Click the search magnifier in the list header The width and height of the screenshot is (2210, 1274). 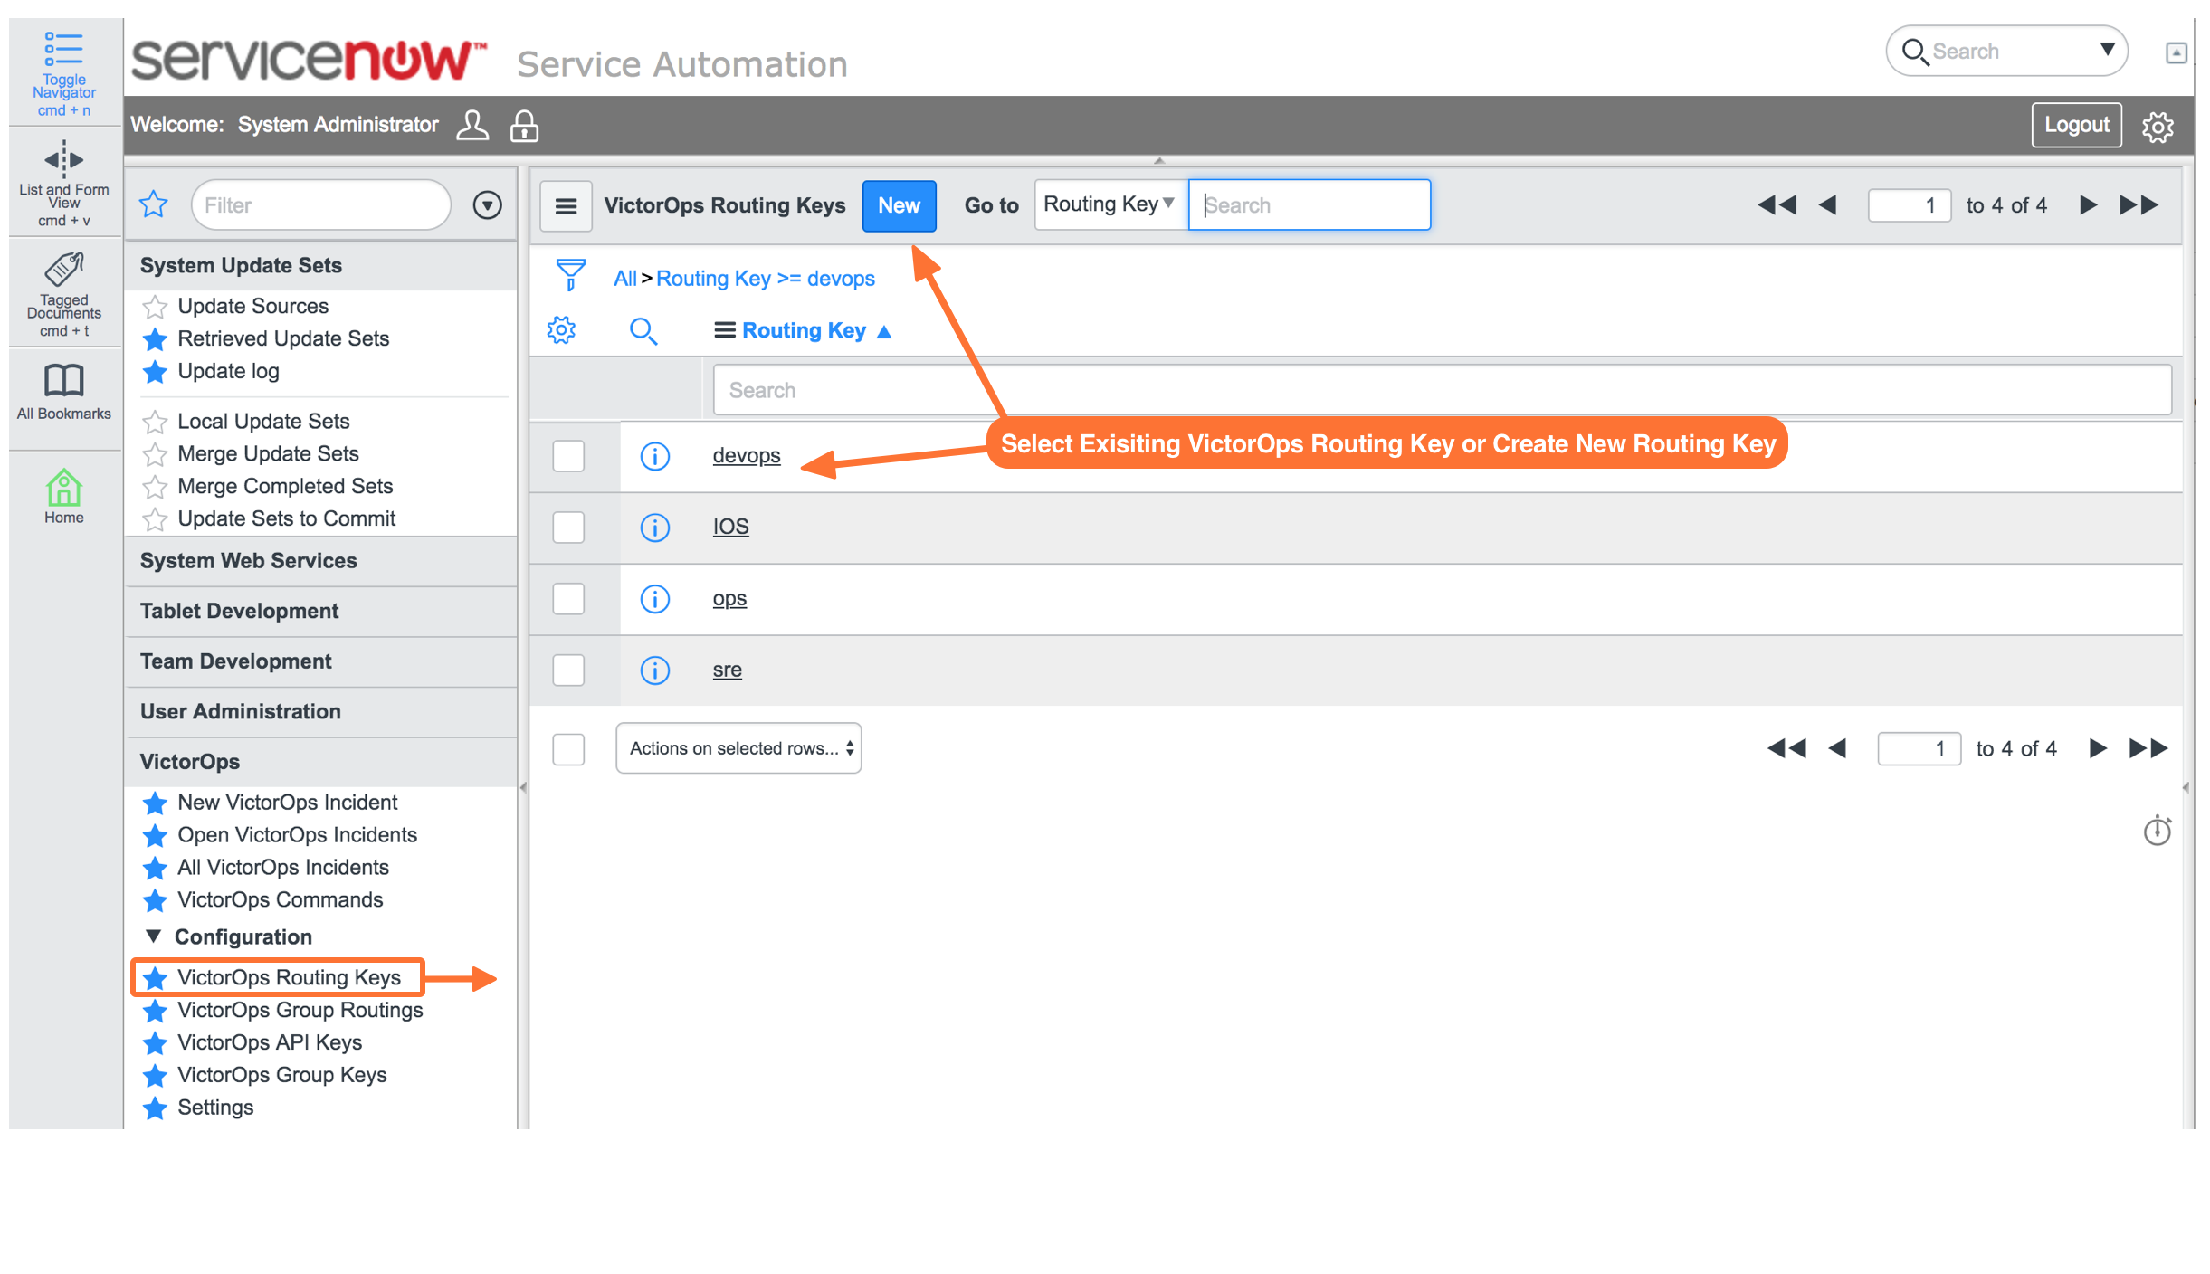click(x=643, y=330)
